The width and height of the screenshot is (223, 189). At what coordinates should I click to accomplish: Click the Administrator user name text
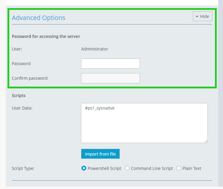click(94, 49)
